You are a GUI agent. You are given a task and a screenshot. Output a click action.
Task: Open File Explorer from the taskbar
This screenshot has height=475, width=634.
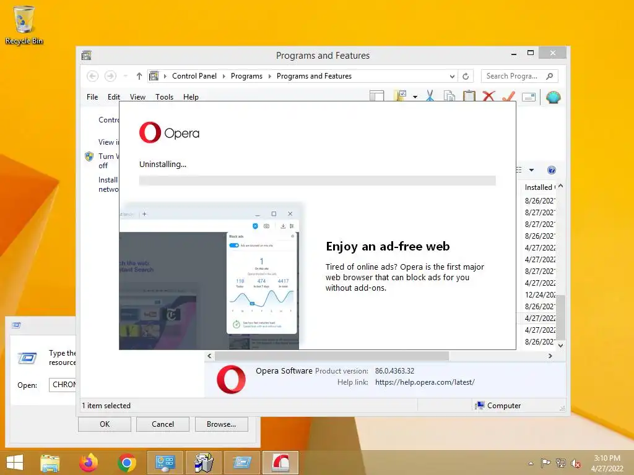point(50,463)
